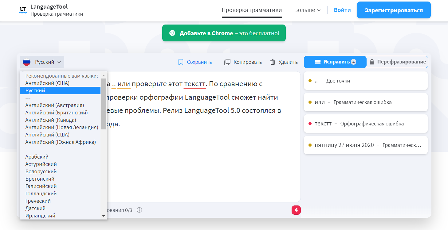Pick Ирландский in the language list
448x230 pixels.
click(x=60, y=216)
